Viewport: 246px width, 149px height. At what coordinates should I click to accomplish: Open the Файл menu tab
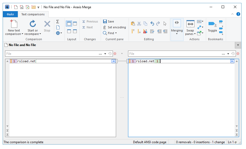coord(10,14)
